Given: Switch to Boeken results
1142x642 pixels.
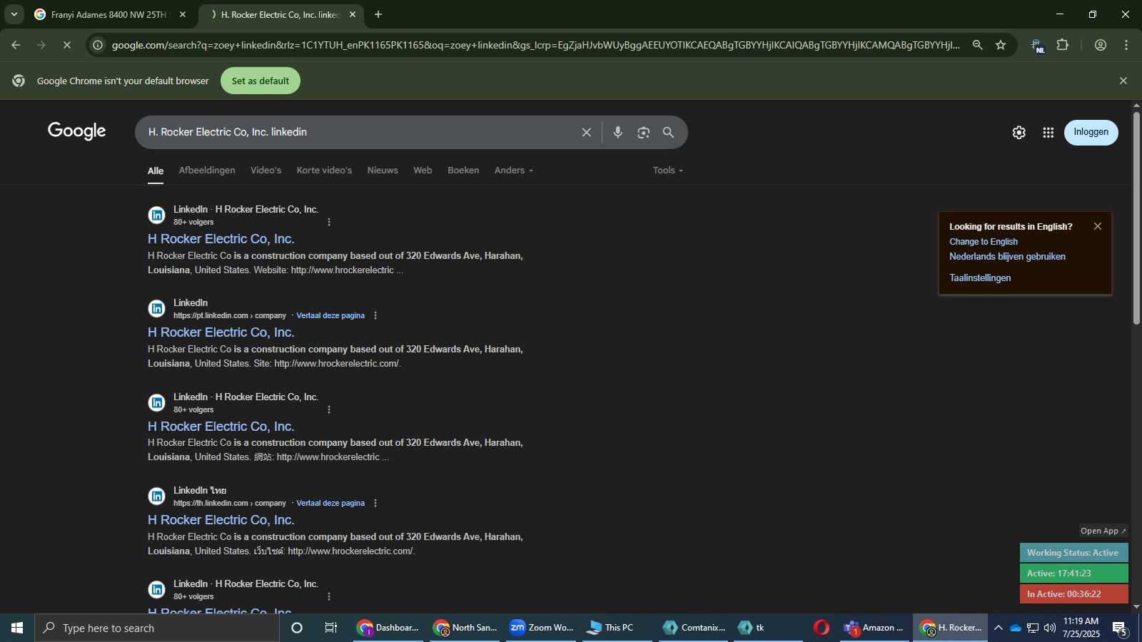Looking at the screenshot, I should (x=463, y=170).
